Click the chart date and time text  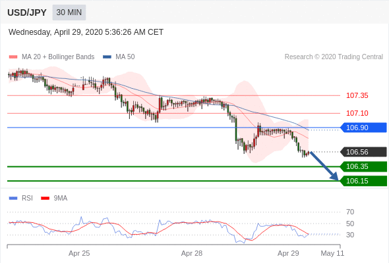pos(86,32)
